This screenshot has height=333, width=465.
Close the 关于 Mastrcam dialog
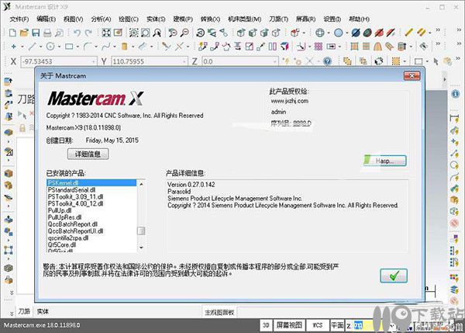[412, 76]
